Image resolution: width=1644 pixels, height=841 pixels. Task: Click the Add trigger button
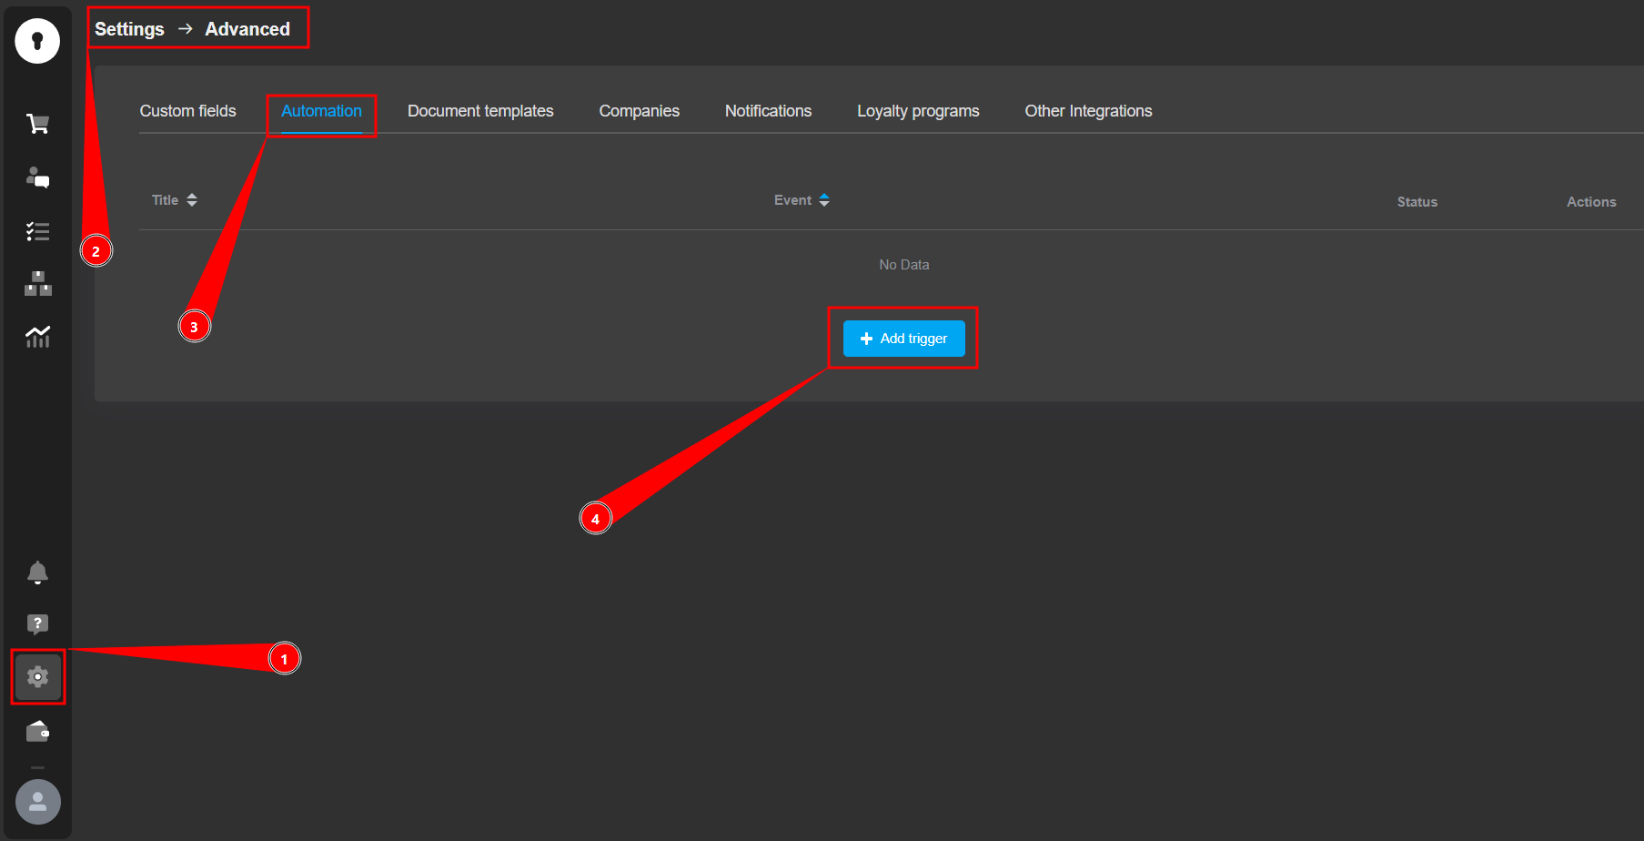[903, 339]
